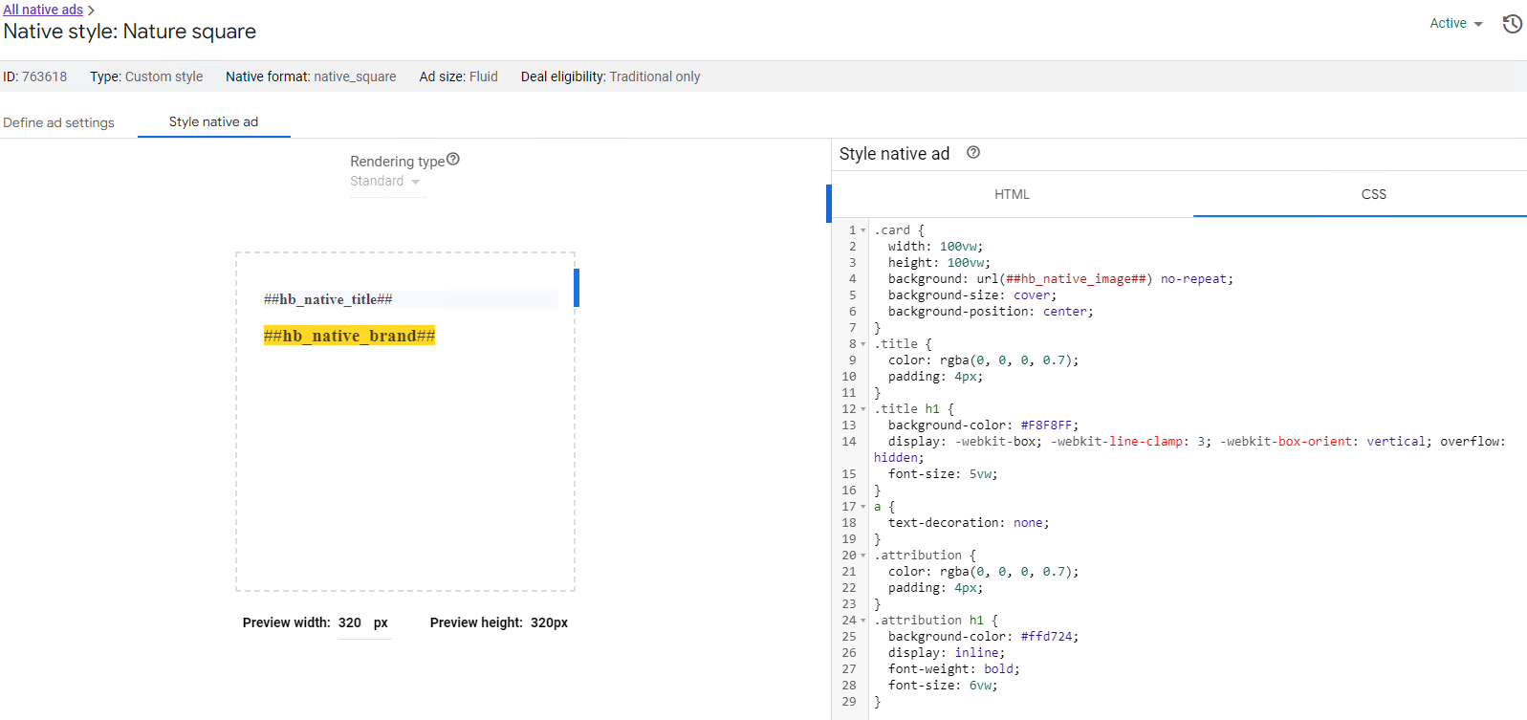Select the Style native ad tab

[x=213, y=121]
